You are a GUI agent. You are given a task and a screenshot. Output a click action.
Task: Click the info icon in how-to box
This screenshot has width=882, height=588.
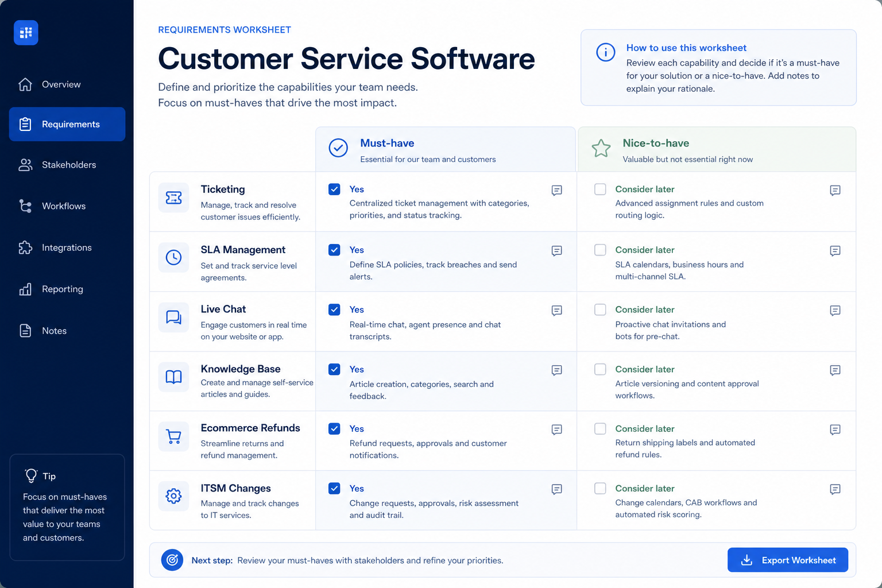[605, 52]
